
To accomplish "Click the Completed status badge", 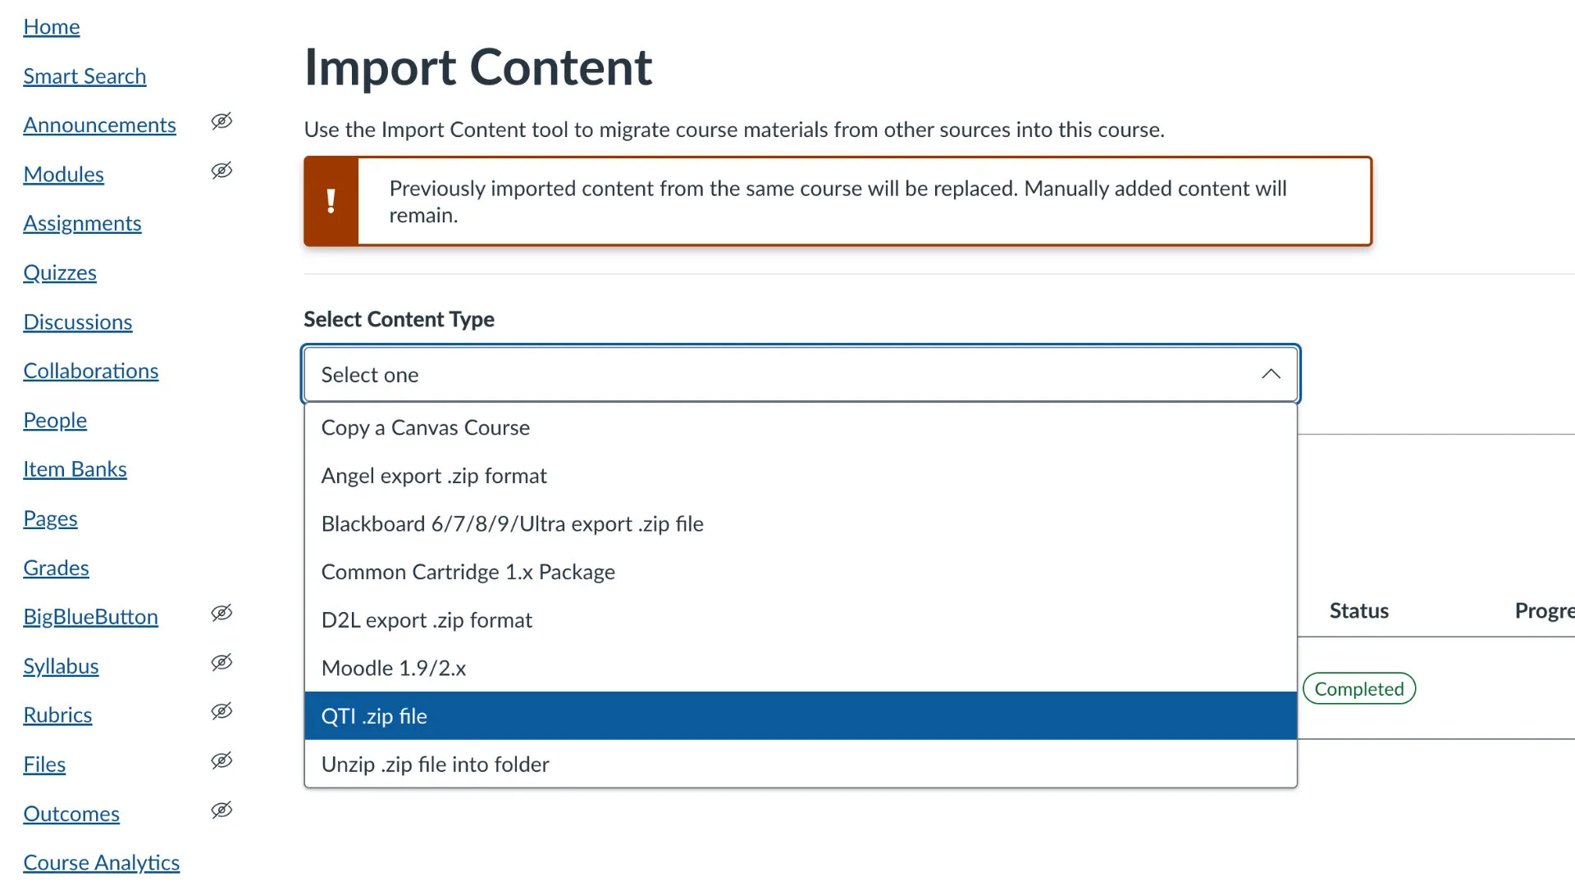I will tap(1358, 688).
